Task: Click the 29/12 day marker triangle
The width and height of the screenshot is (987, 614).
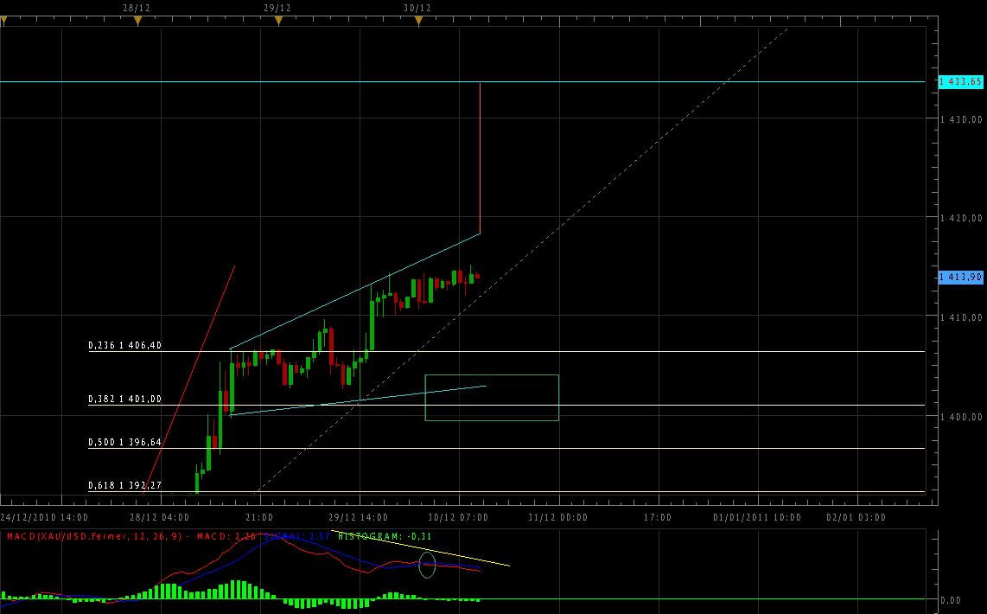Action: coord(277,22)
